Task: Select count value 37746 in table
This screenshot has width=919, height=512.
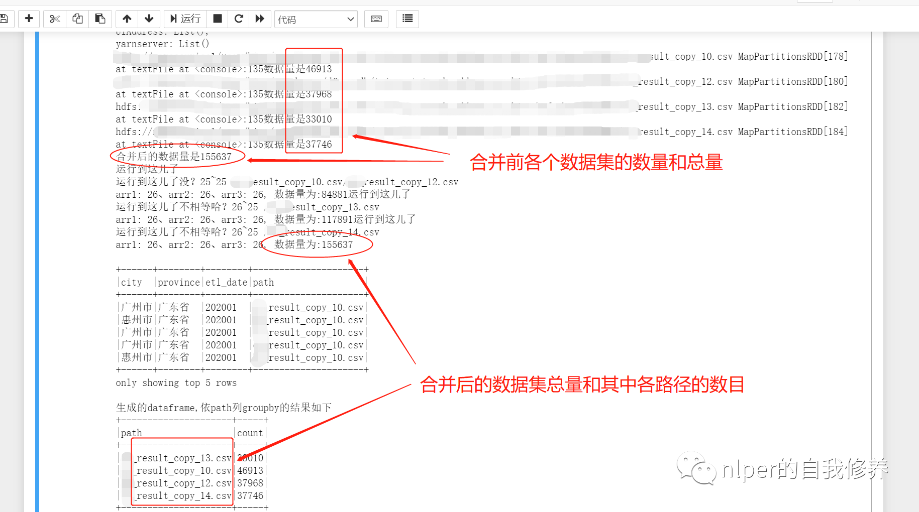Action: pyautogui.click(x=250, y=495)
